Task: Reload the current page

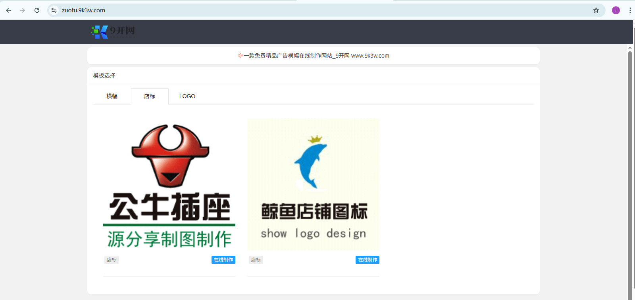Action: pos(37,10)
